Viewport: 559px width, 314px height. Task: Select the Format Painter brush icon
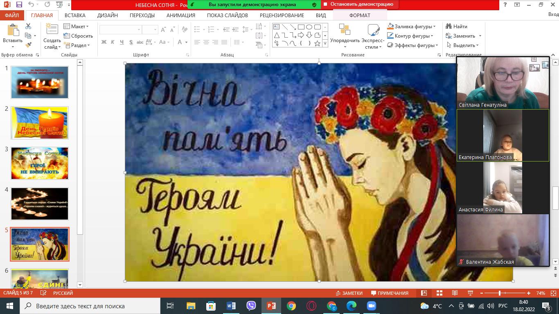tap(28, 45)
